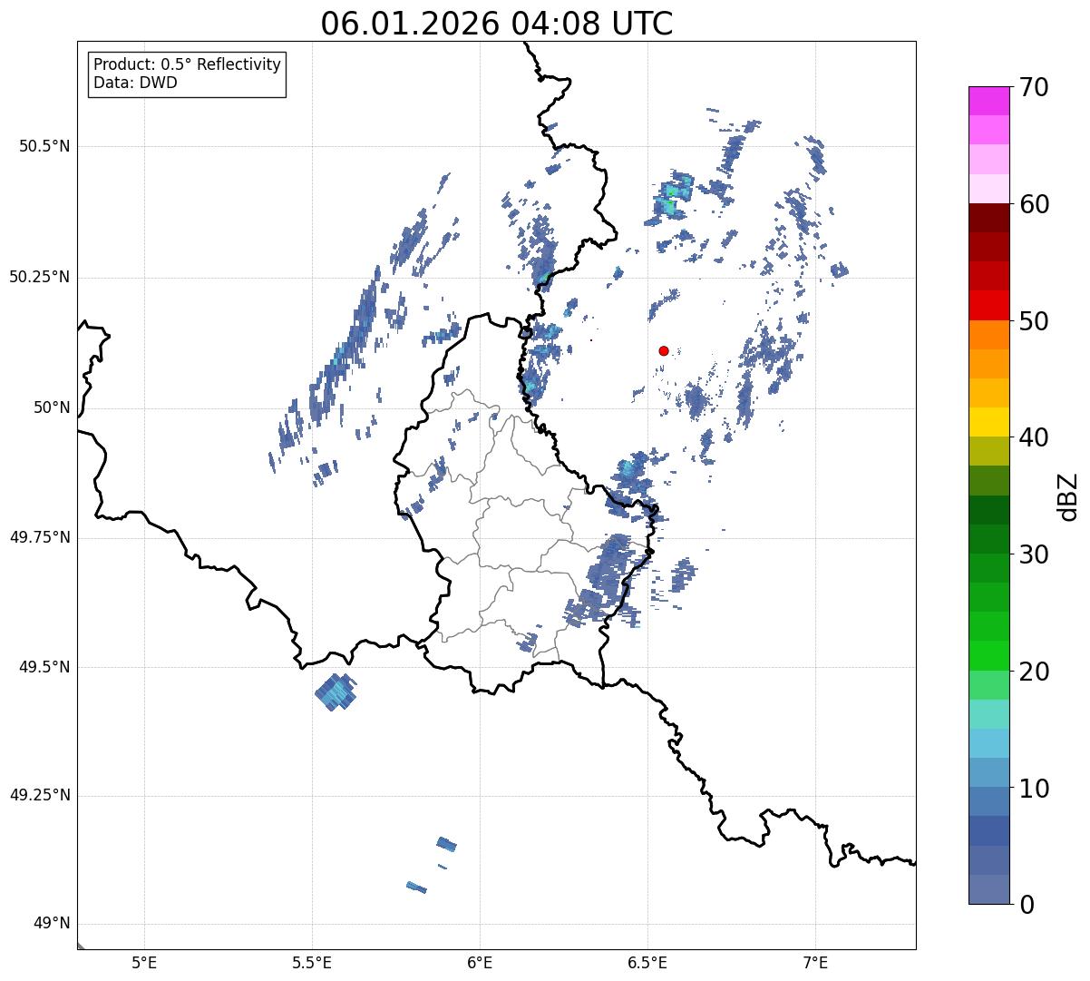Click the 50.5°N latitude label
The height and width of the screenshot is (981, 1090).
(43, 146)
